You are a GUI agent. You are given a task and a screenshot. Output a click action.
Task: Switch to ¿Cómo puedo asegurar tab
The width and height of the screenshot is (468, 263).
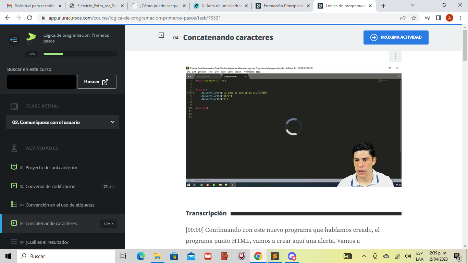point(158,6)
